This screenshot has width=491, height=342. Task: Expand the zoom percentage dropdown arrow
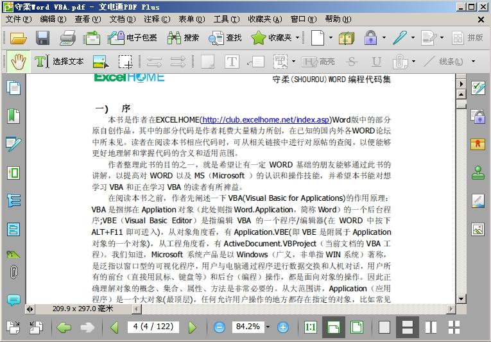pyautogui.click(x=268, y=327)
